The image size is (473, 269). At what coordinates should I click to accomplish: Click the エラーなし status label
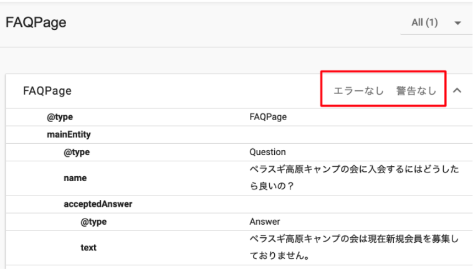(359, 91)
